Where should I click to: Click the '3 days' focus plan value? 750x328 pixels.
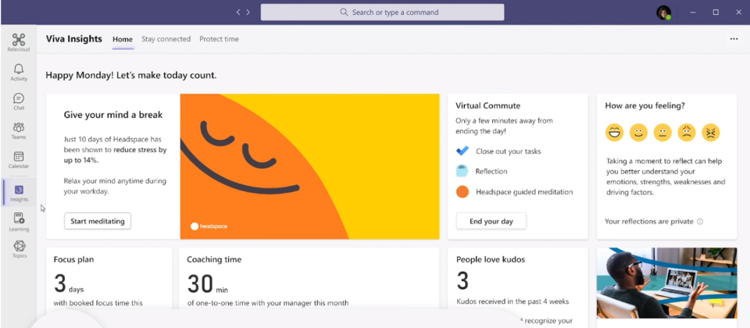pyautogui.click(x=69, y=283)
